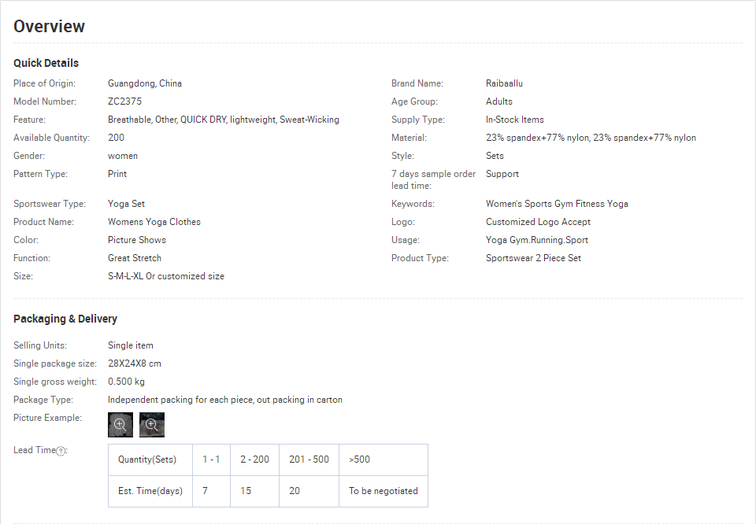The image size is (756, 524).
Task: Click the "Lead Time" label text
Action: 35,450
